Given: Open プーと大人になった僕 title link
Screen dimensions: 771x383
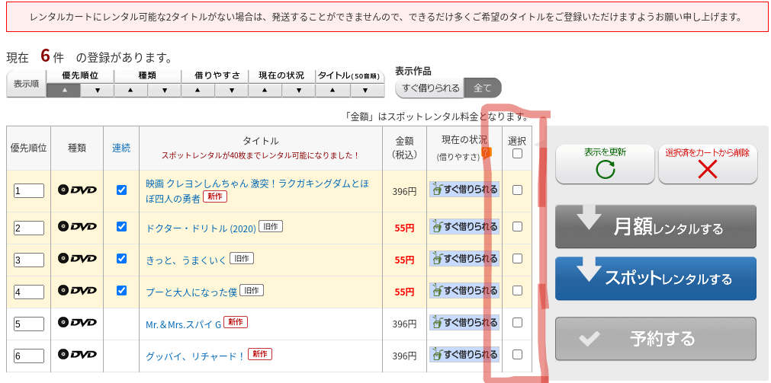Looking at the screenshot, I should point(191,292).
